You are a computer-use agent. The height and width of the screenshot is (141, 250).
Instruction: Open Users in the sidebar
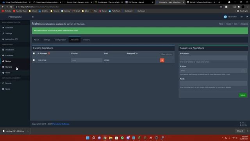(8, 73)
